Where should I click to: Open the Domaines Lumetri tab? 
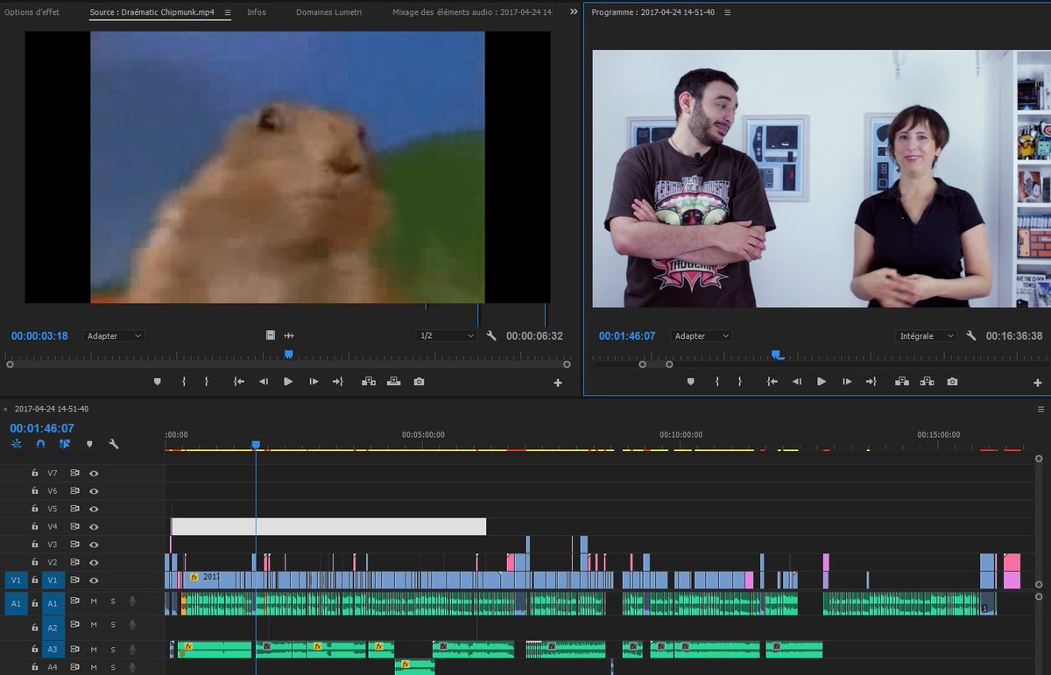pyautogui.click(x=329, y=12)
